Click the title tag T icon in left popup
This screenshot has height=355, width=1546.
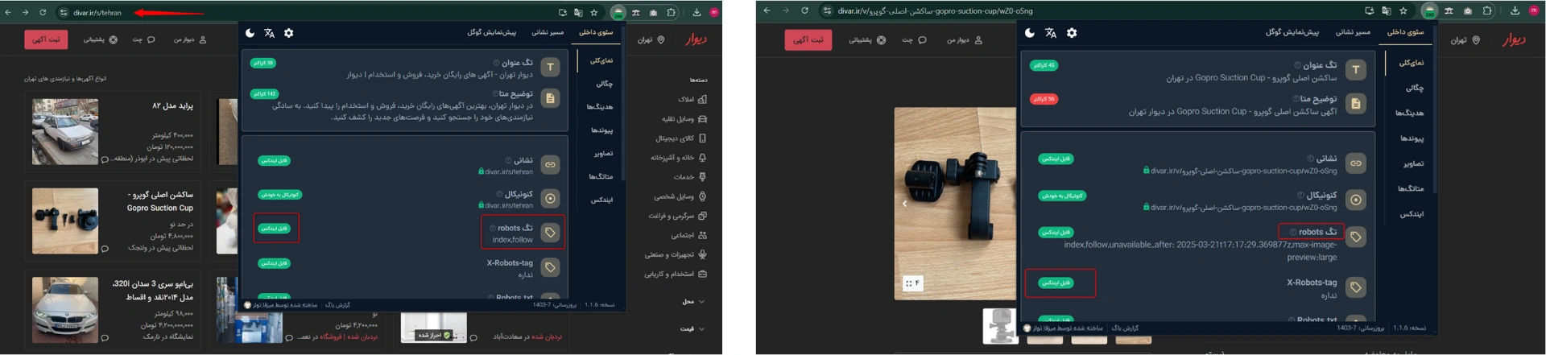point(550,68)
